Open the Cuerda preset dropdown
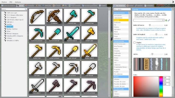Image resolution: width=175 pixels, height=98 pixels. 149,20
